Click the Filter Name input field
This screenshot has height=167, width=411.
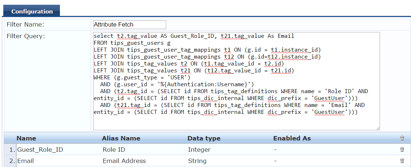[x=129, y=25]
